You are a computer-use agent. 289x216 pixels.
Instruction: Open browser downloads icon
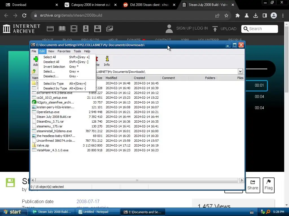256,16
